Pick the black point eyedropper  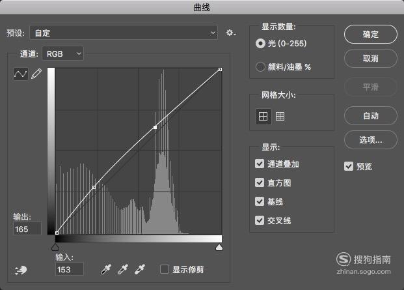click(x=106, y=269)
